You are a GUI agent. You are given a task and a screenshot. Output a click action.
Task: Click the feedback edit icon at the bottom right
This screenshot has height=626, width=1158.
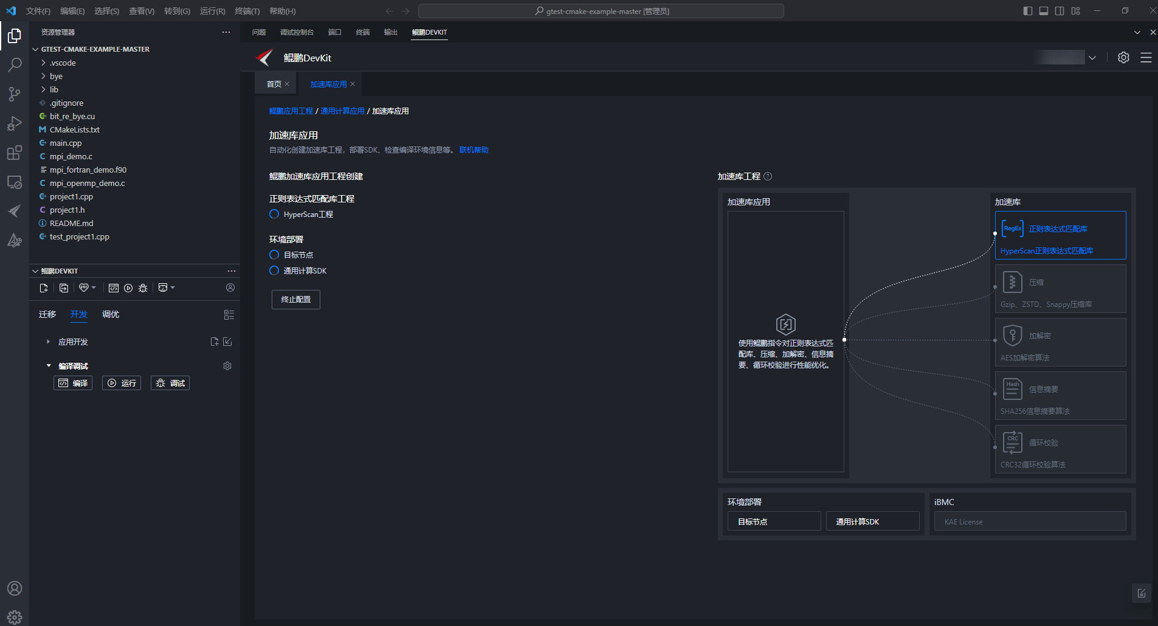point(1142,593)
